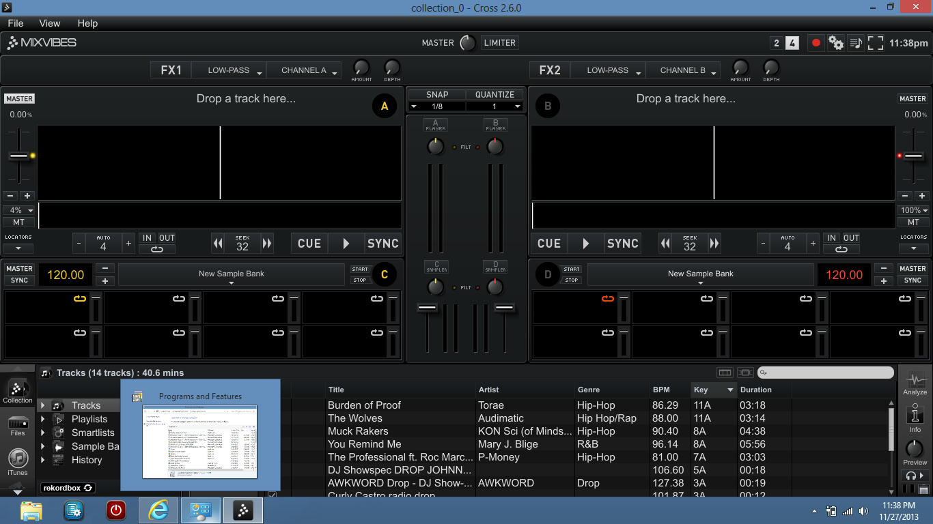
Task: Select the deck B badge
Action: [x=547, y=106]
